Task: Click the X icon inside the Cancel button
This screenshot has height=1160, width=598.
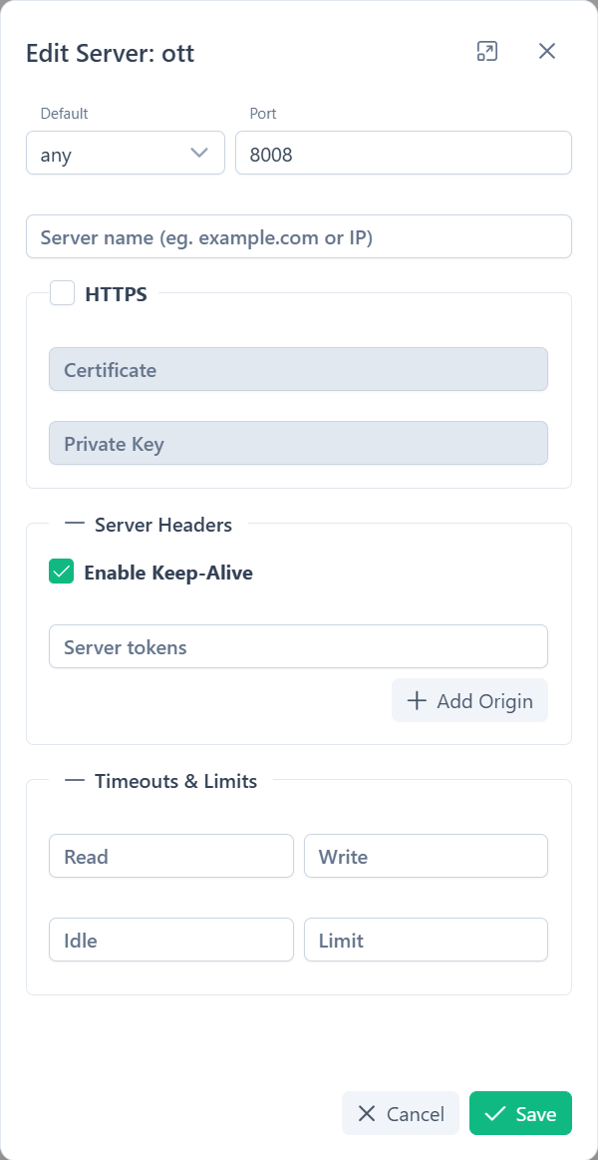Action: 365,1113
